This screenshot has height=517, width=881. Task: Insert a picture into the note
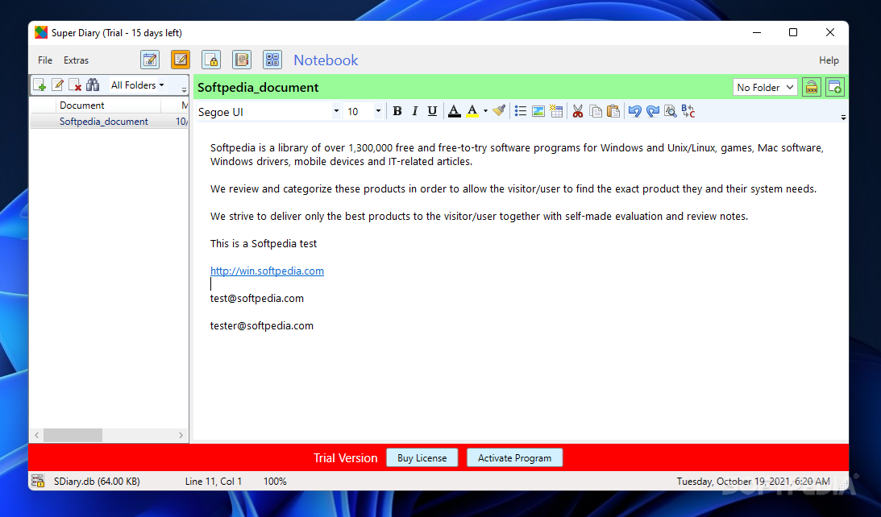pos(538,111)
